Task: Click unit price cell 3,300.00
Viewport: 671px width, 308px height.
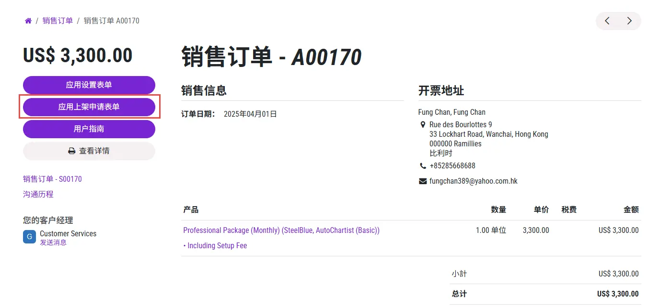Action: point(536,231)
